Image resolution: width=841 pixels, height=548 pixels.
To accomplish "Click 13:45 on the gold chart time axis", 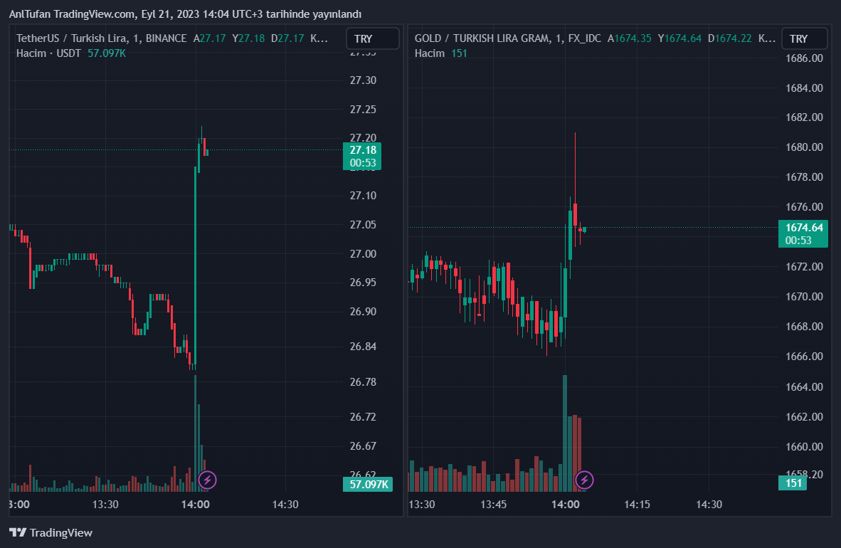I will pos(494,505).
